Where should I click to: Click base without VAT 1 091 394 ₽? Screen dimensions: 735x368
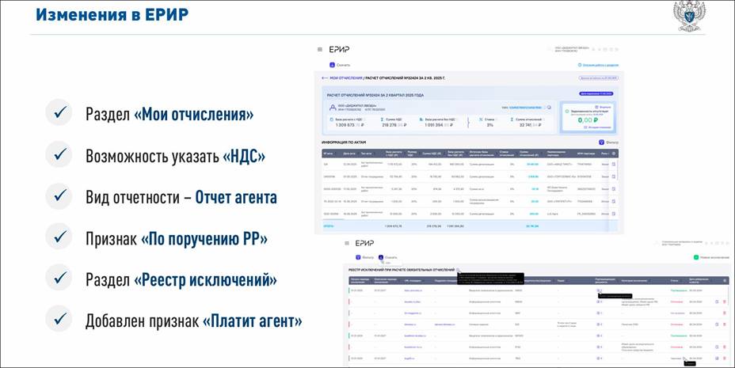tap(439, 125)
